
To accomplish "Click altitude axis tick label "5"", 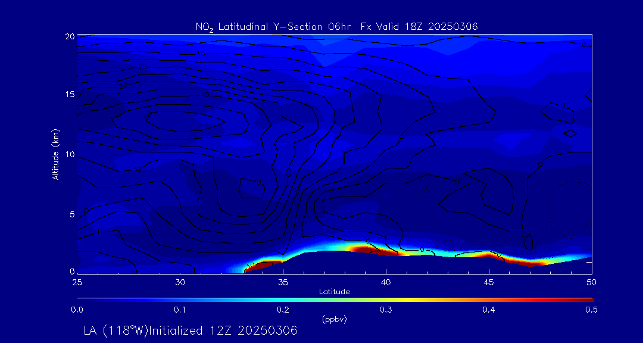I will [72, 214].
